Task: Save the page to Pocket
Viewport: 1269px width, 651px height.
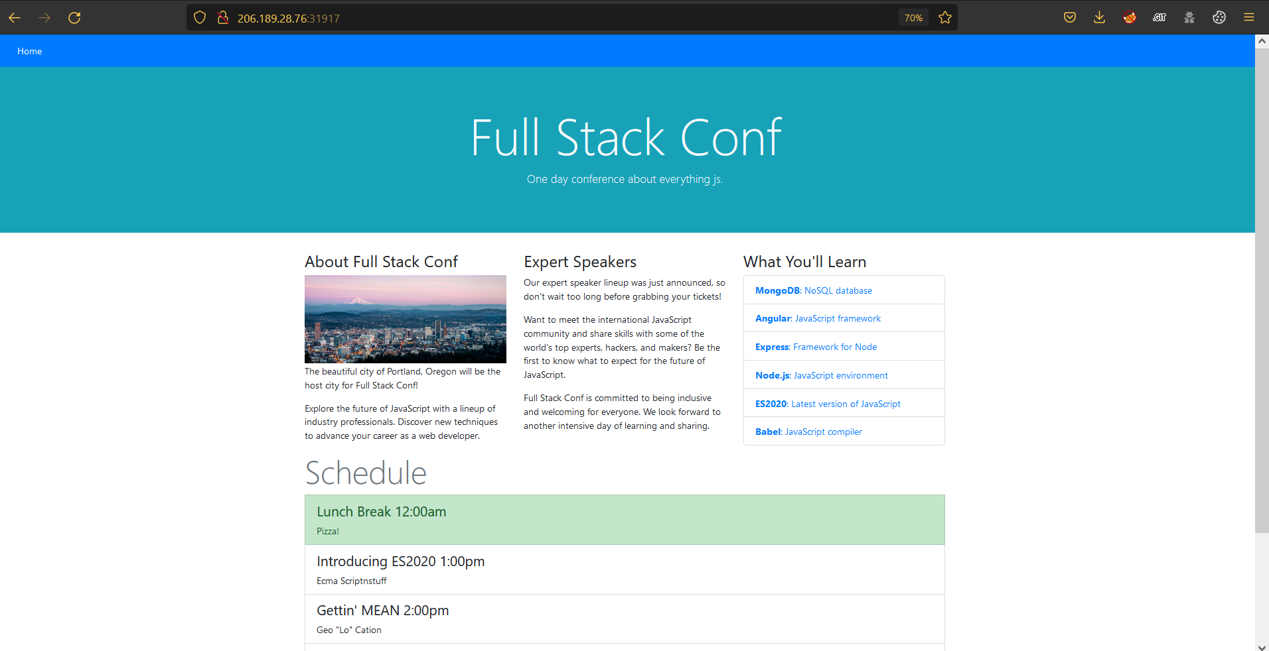Action: point(1070,18)
